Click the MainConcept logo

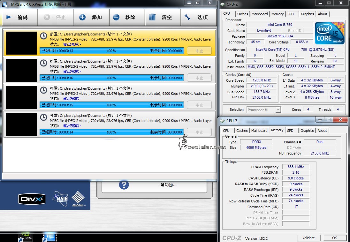(60, 198)
